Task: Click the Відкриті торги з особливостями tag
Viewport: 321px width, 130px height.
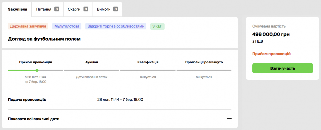Action: [116, 26]
